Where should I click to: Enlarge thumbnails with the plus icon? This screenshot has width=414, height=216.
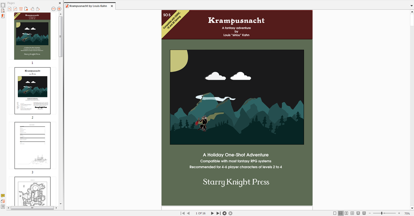(x=59, y=9)
